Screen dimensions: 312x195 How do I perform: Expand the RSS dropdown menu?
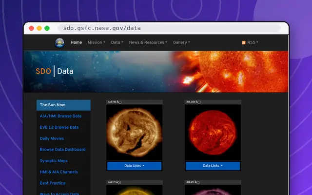(x=253, y=42)
